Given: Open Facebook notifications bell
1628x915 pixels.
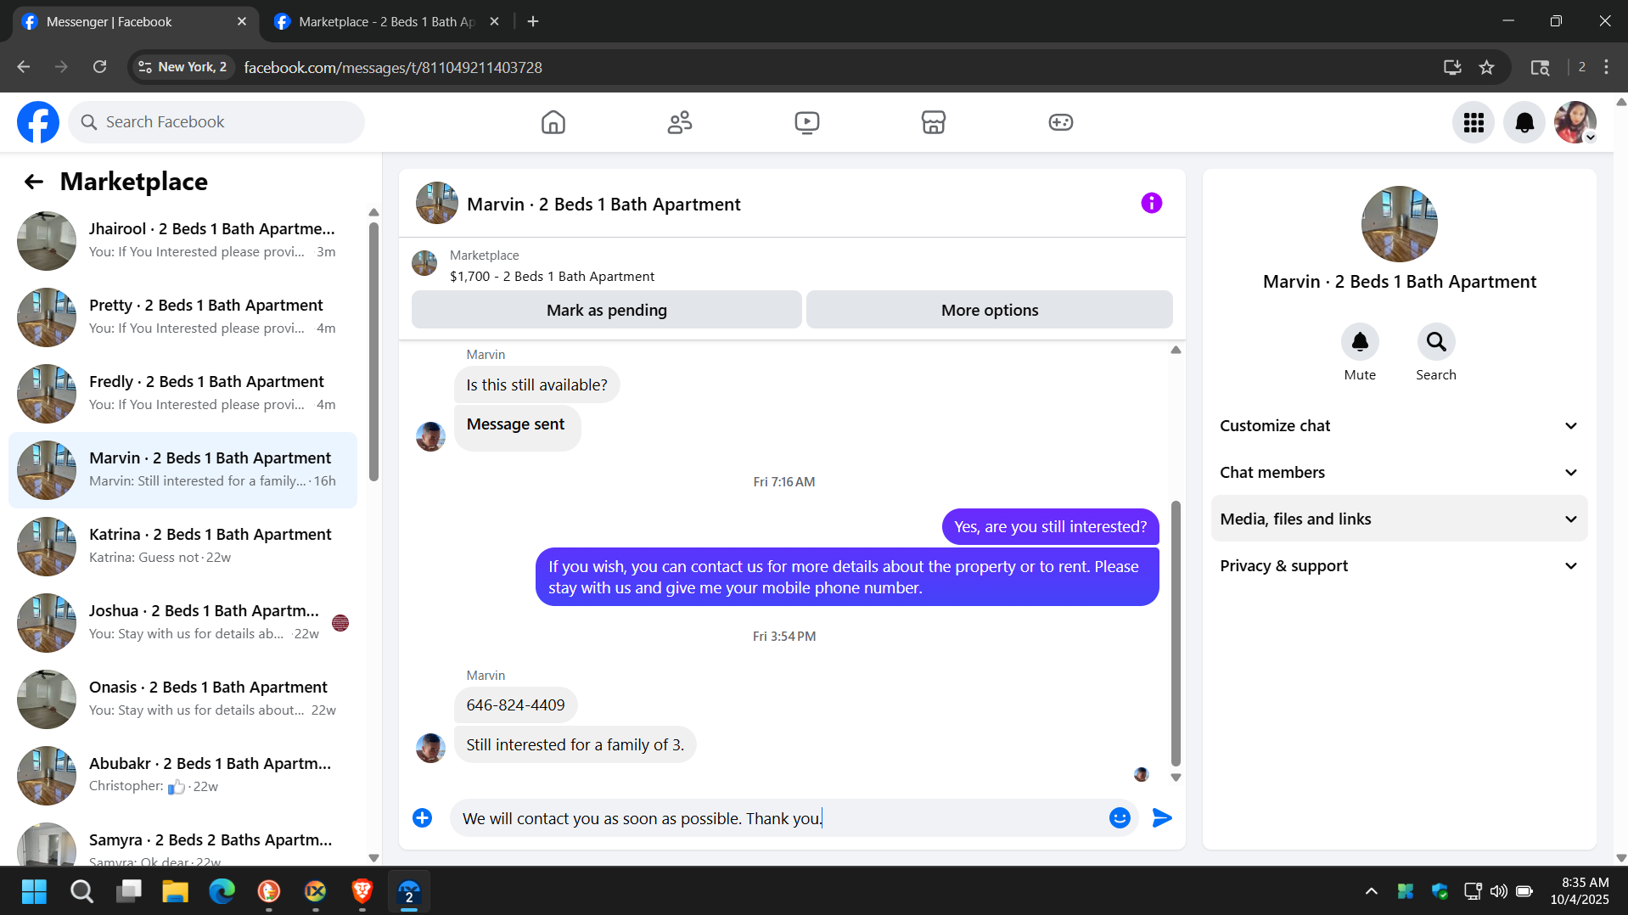Looking at the screenshot, I should pos(1524,122).
